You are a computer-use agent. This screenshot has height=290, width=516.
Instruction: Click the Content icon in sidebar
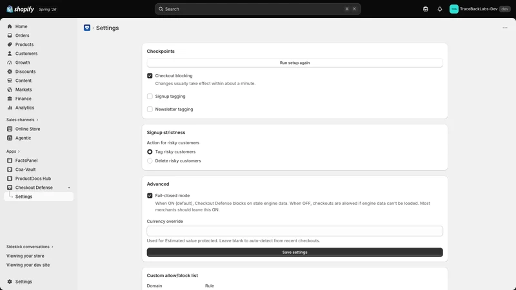[x=10, y=81]
